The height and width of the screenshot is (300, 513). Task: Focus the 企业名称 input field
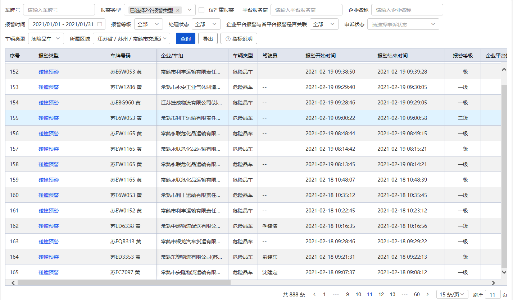coord(407,10)
